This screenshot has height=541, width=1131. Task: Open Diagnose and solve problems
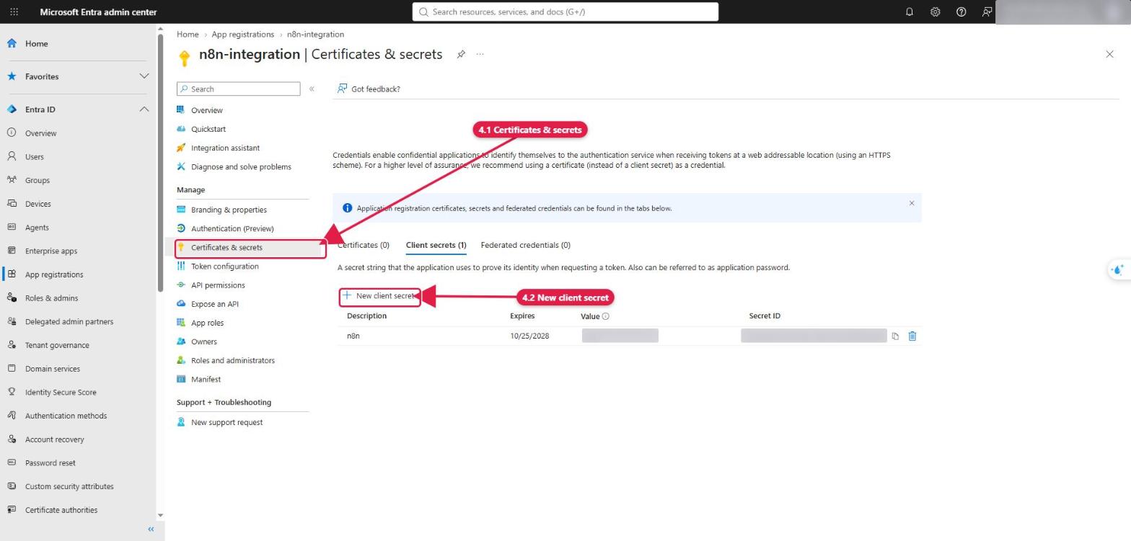[242, 166]
